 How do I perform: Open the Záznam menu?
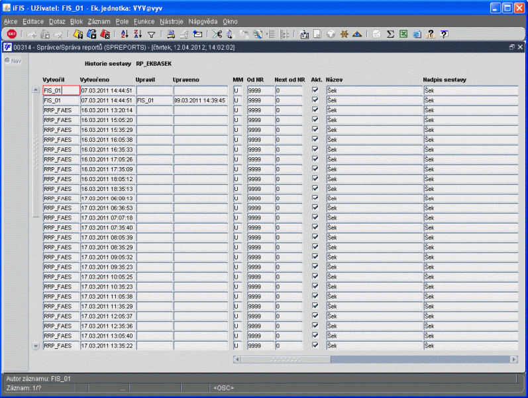pyautogui.click(x=99, y=22)
